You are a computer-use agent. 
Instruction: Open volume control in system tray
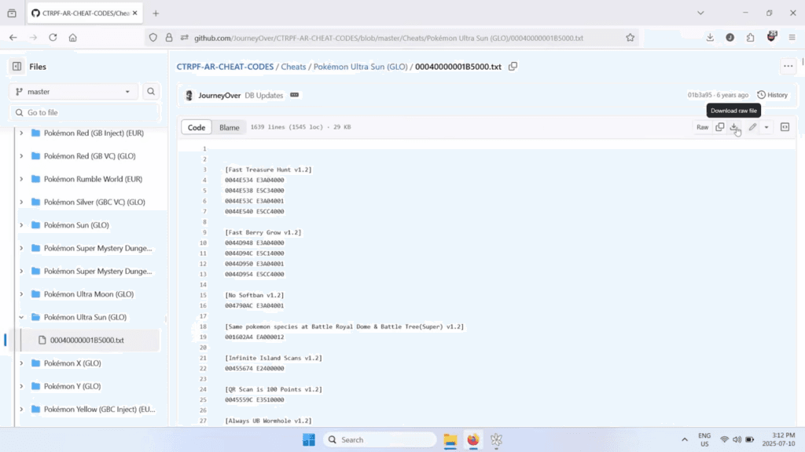[x=737, y=439]
